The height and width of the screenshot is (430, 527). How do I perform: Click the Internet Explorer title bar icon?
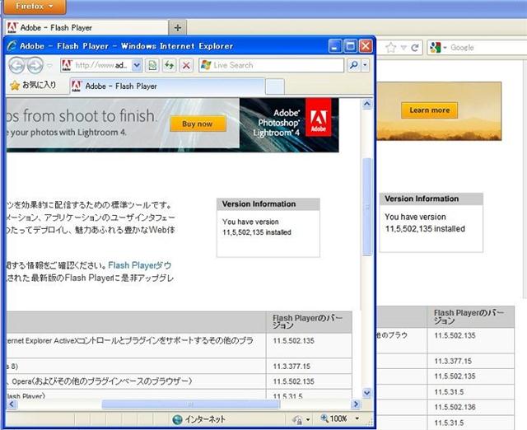[12, 46]
